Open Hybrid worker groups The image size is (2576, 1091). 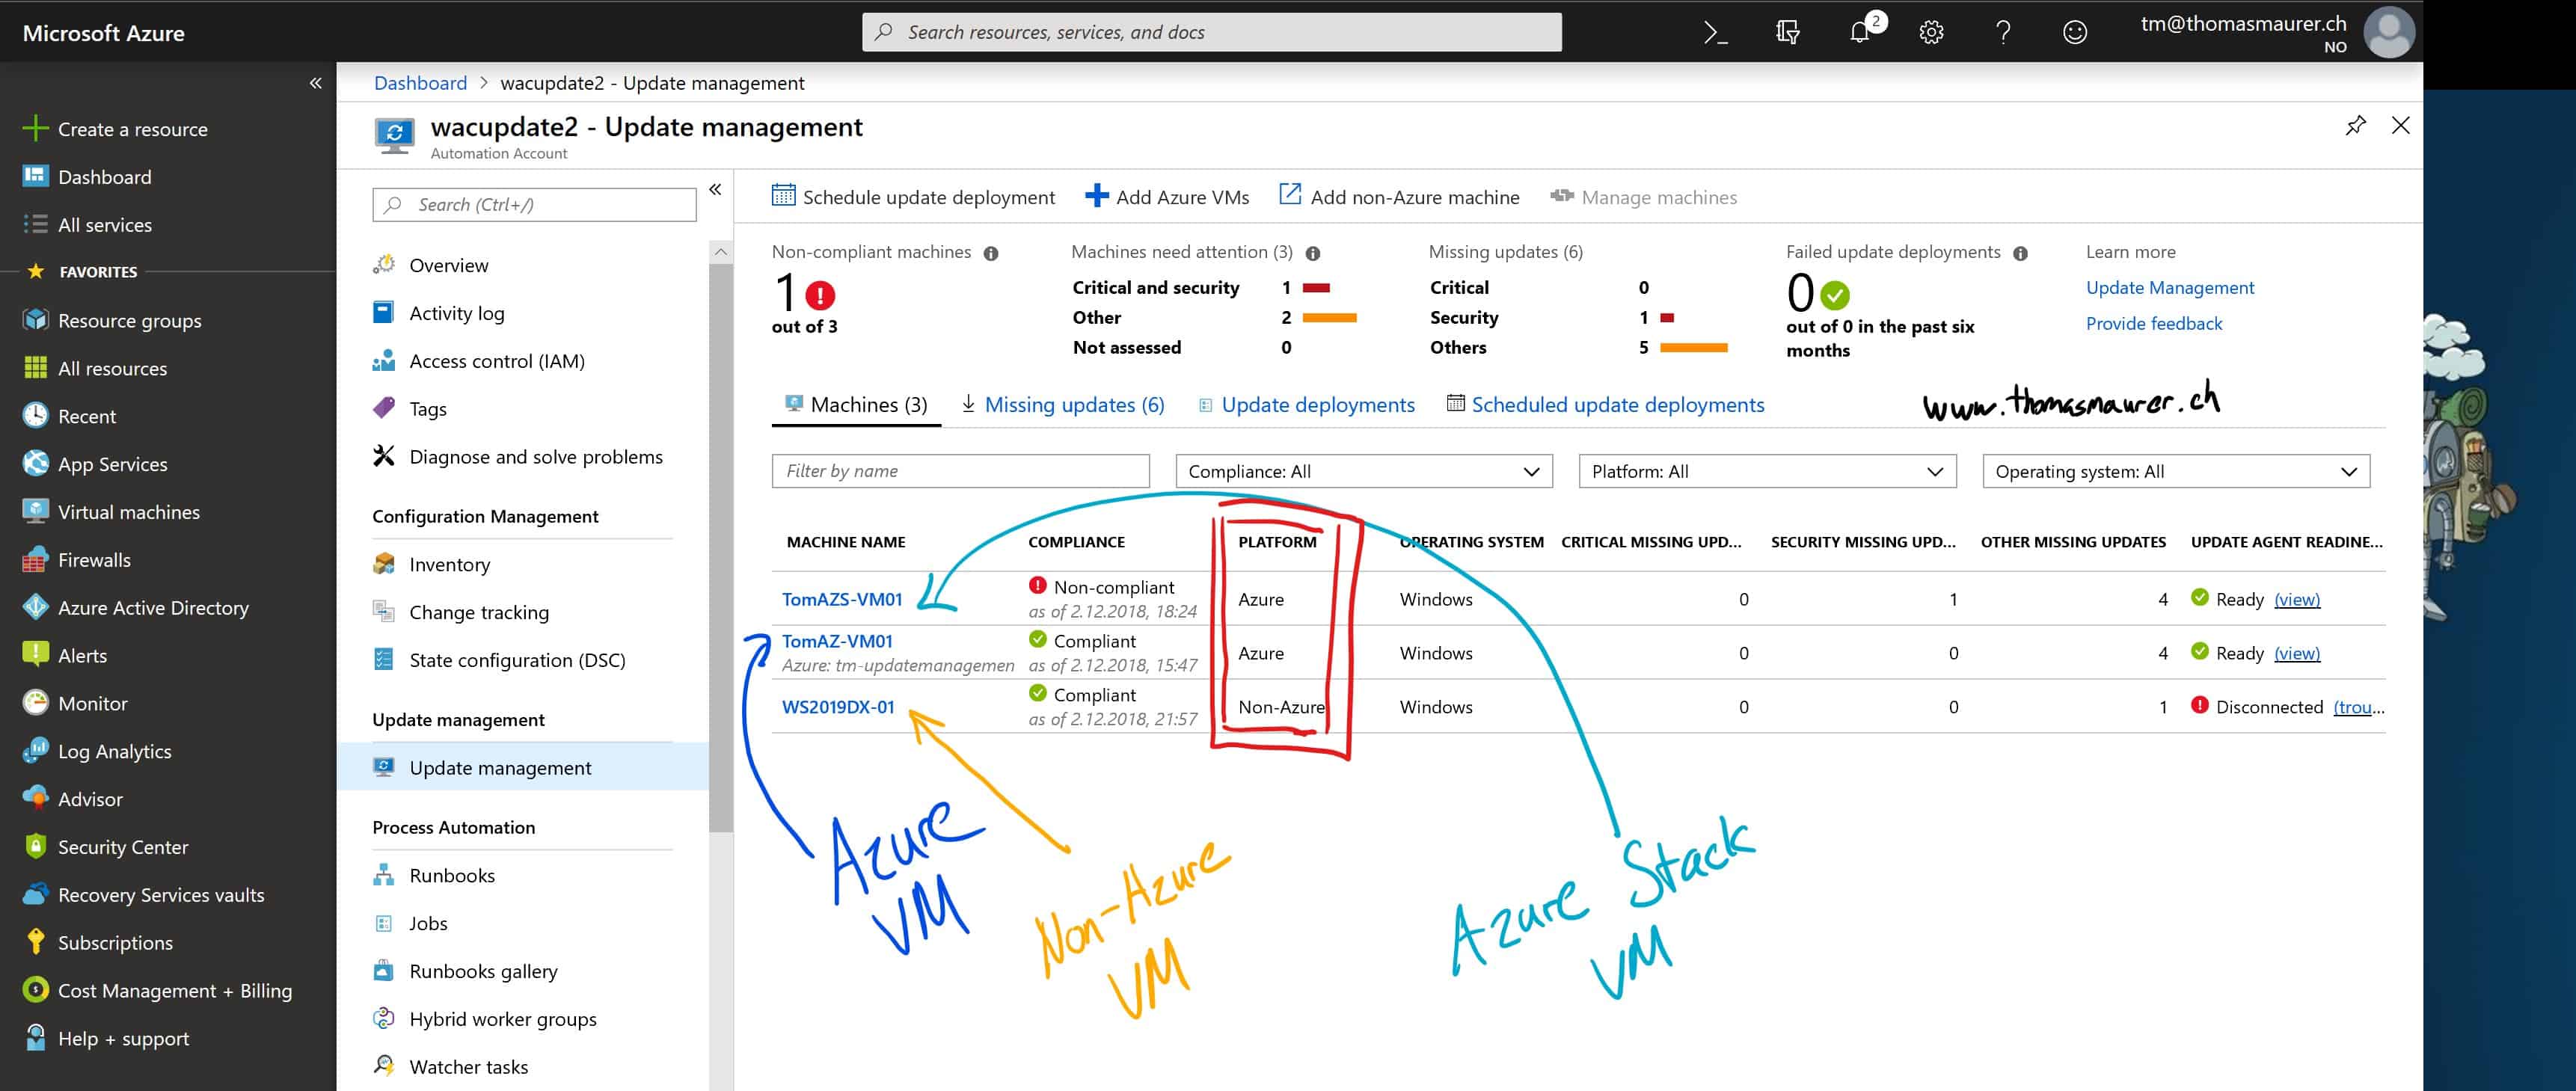(503, 1019)
